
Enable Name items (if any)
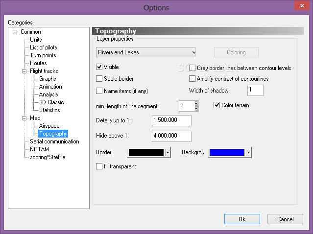(99, 91)
